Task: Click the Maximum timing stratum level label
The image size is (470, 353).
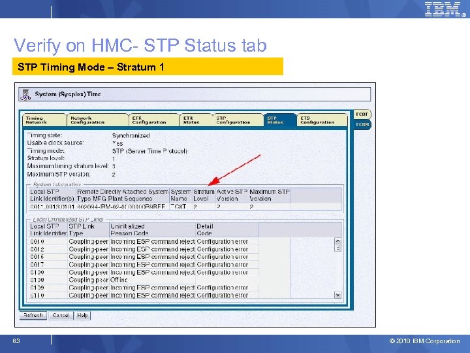Action: point(68,166)
